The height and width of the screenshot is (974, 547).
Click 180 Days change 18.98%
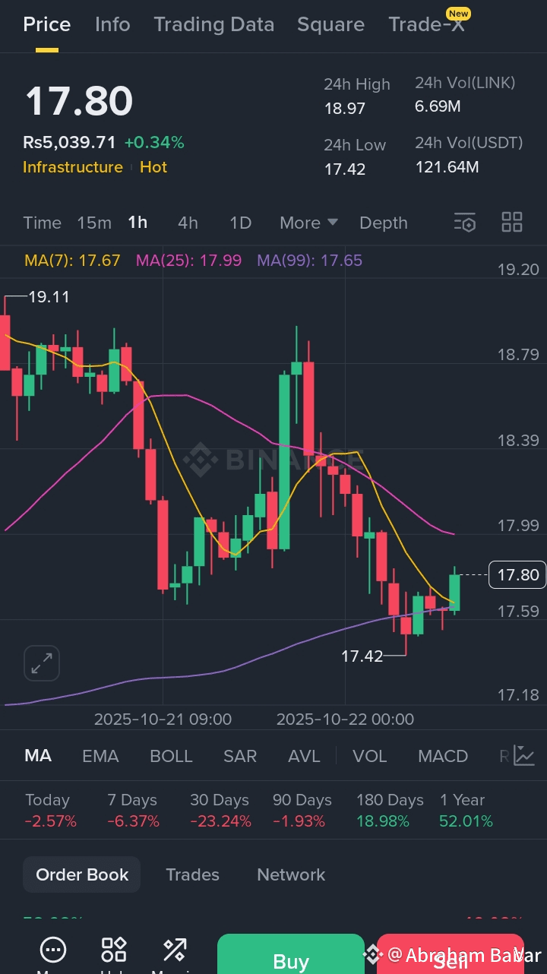(x=383, y=821)
